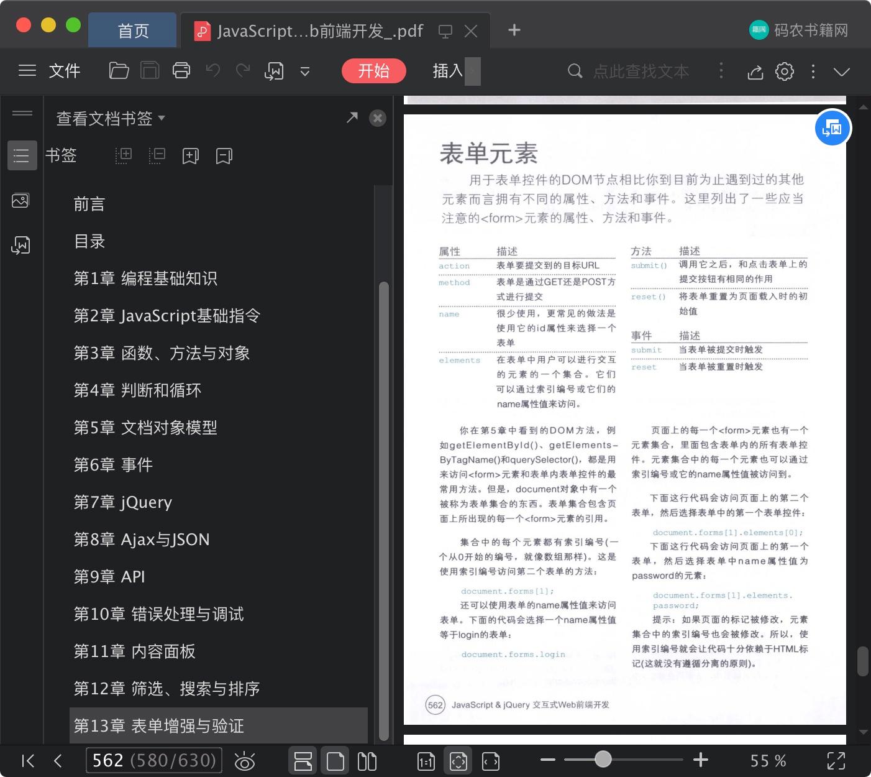Collapse ribbon with the chevron down
This screenshot has width=871, height=777.
tap(841, 72)
